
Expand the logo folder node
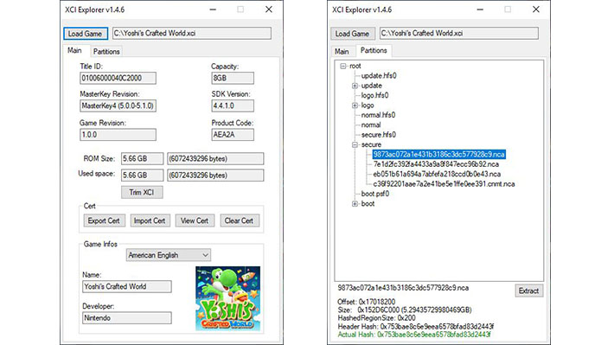(355, 105)
